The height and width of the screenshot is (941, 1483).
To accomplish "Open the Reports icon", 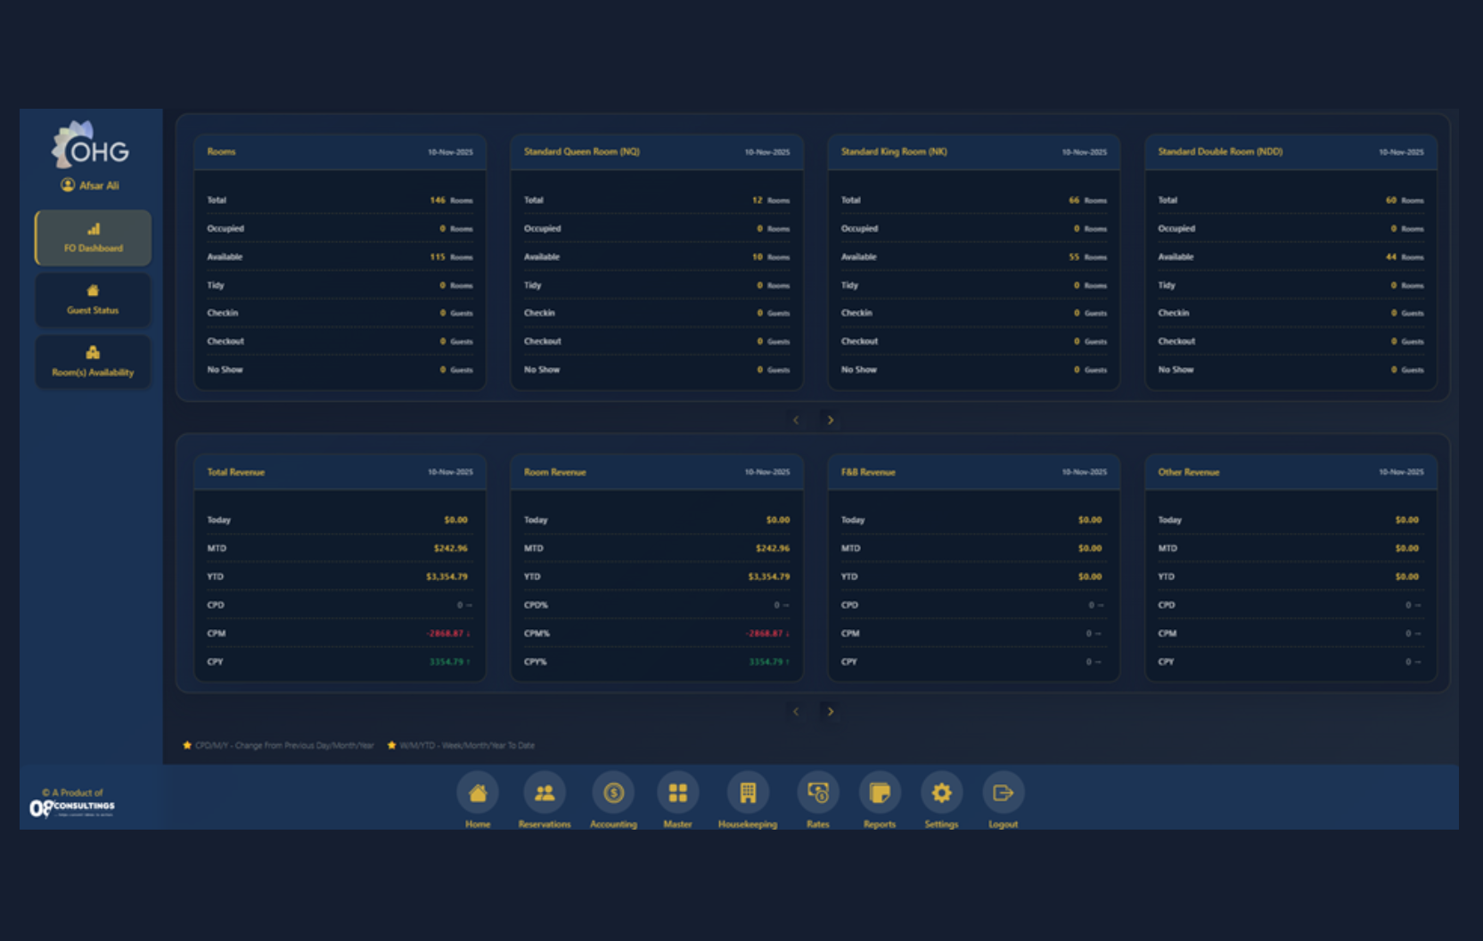I will [x=880, y=793].
